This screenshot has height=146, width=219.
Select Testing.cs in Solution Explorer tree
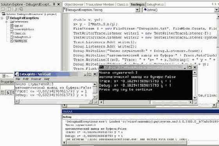tap(20, 41)
